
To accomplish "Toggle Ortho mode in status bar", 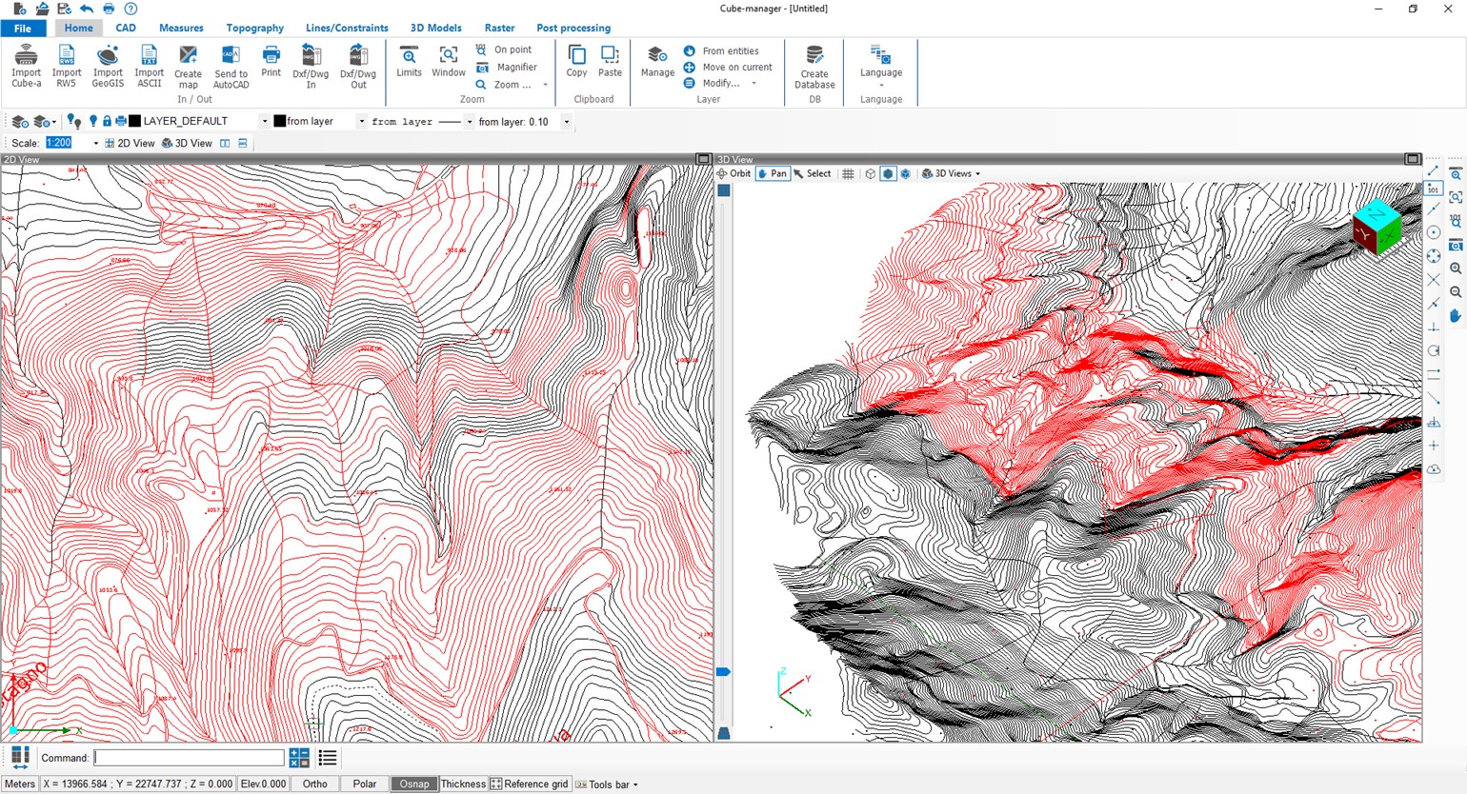I will coord(314,784).
